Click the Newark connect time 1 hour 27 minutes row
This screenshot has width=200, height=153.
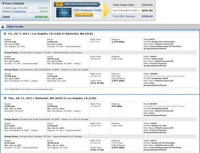pos(100,119)
